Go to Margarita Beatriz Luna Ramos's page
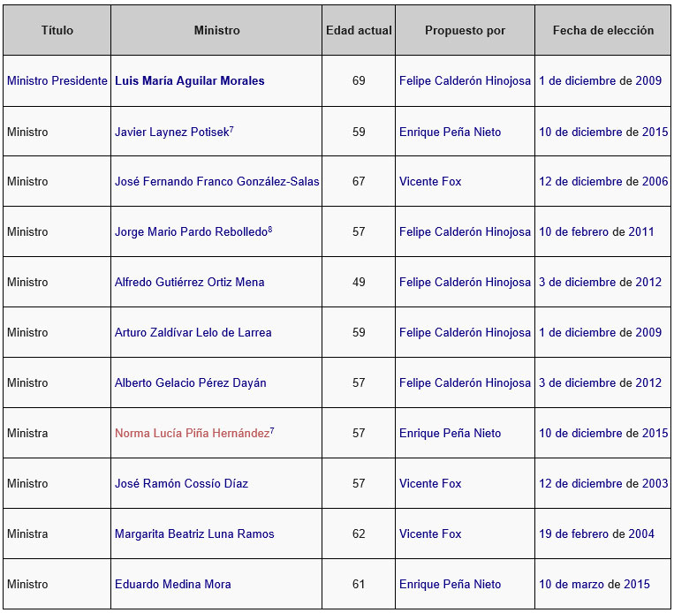 pos(194,534)
